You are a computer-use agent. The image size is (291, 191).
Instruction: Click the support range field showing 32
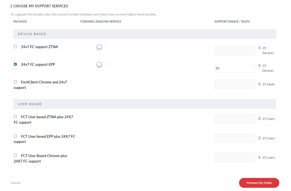click(x=234, y=68)
